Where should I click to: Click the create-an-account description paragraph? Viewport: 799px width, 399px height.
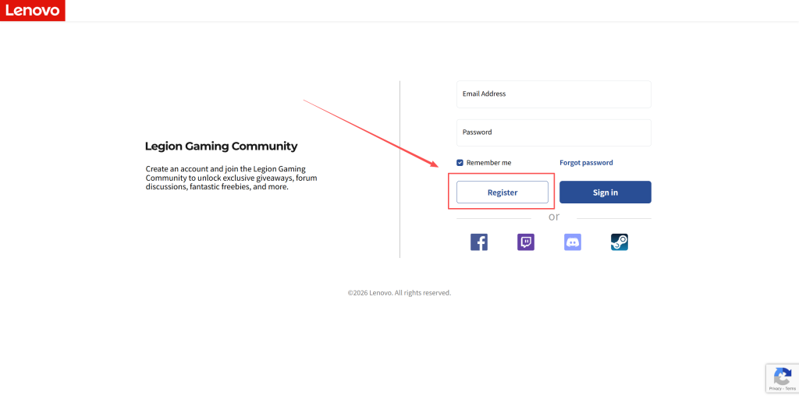(231, 178)
